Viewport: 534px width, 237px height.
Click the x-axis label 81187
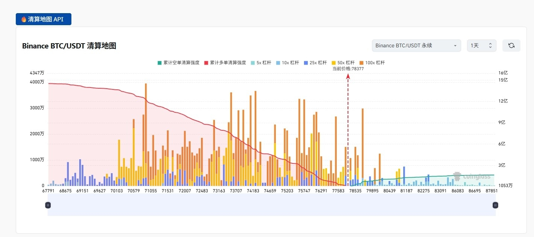[407, 191]
